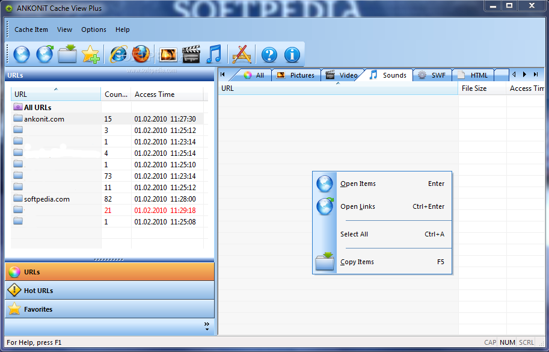The height and width of the screenshot is (352, 549).
Task: Sort right list by Access Time header
Action: tap(526, 88)
